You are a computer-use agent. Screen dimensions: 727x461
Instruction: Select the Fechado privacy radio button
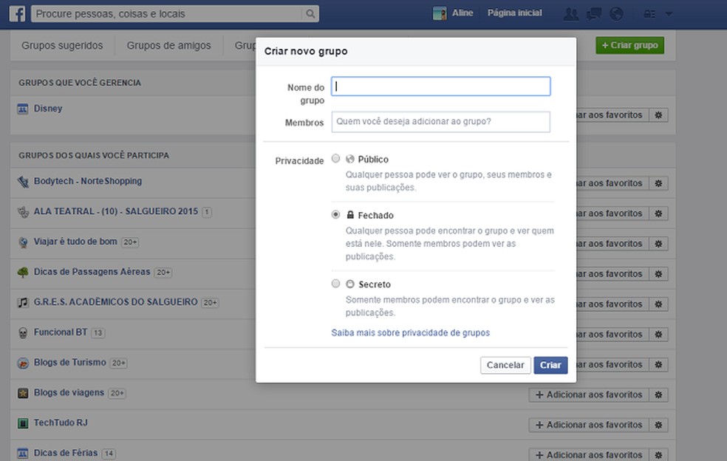[x=335, y=214]
